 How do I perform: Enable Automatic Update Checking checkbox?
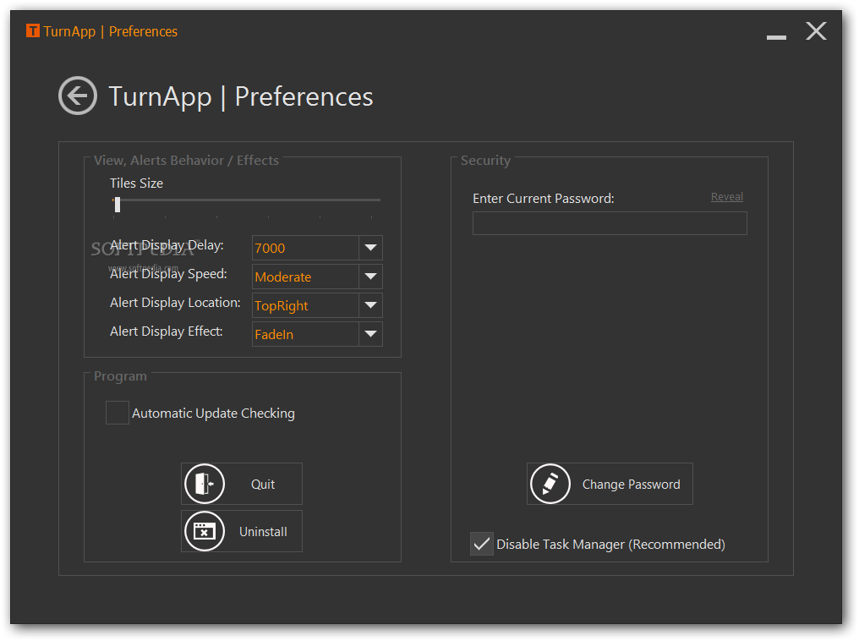[118, 413]
